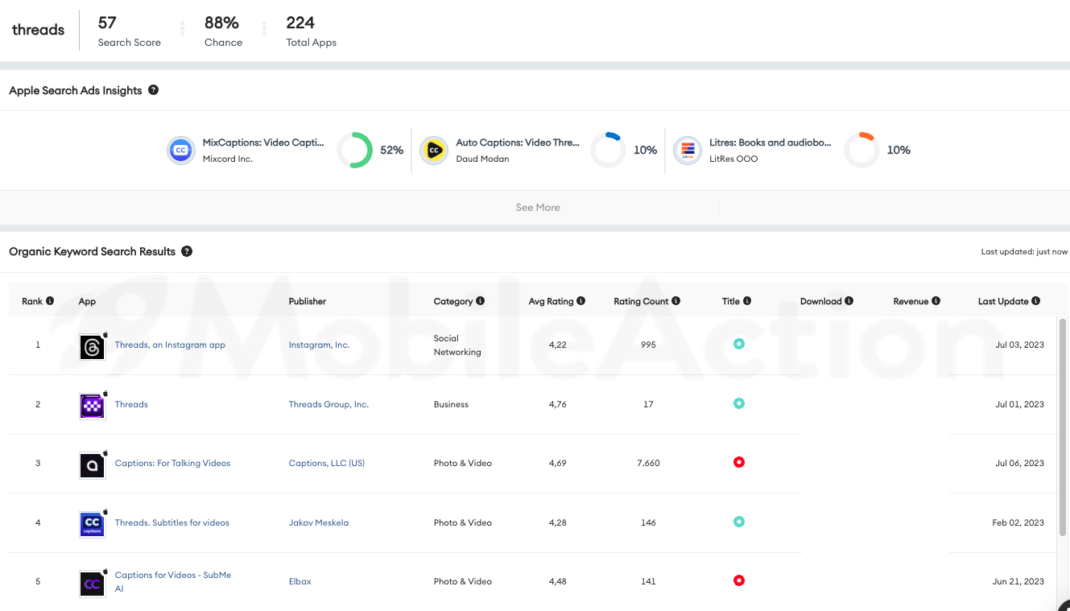Viewport: 1070px width, 611px height.
Task: Click the Business category cell
Action: coord(451,404)
